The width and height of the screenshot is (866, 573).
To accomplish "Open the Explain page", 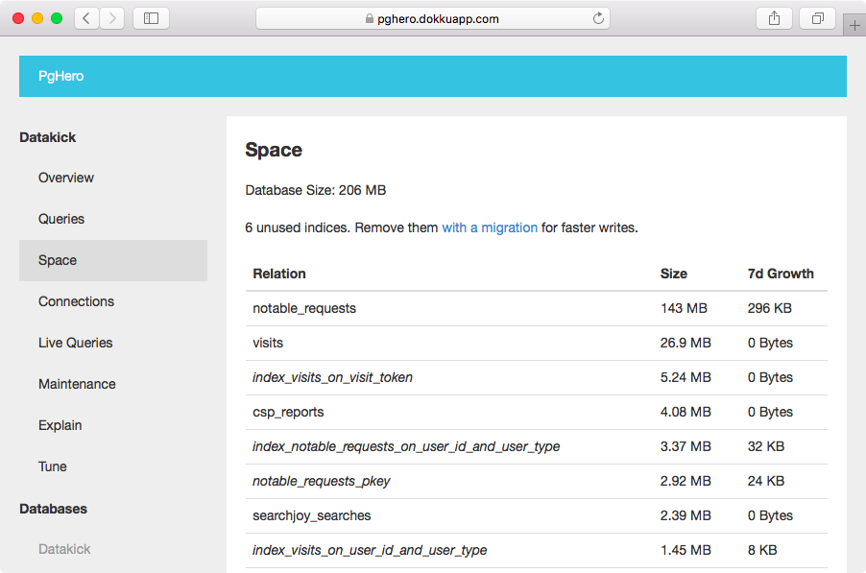I will (60, 425).
